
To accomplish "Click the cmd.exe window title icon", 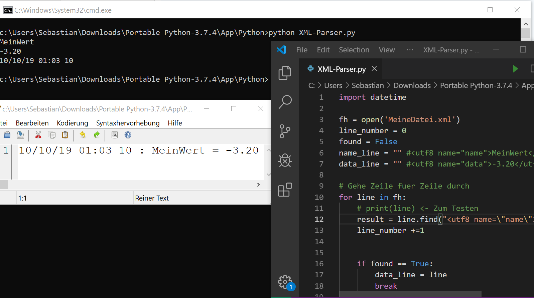I will (8, 10).
